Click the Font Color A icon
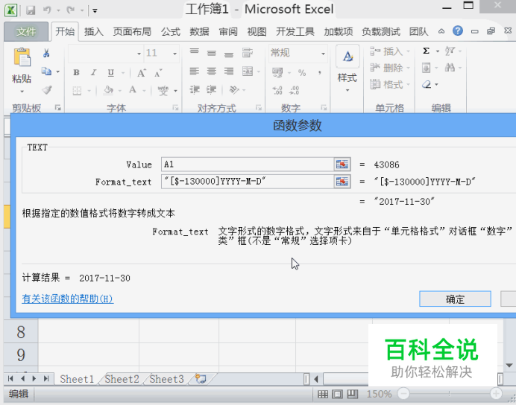 click(x=133, y=89)
